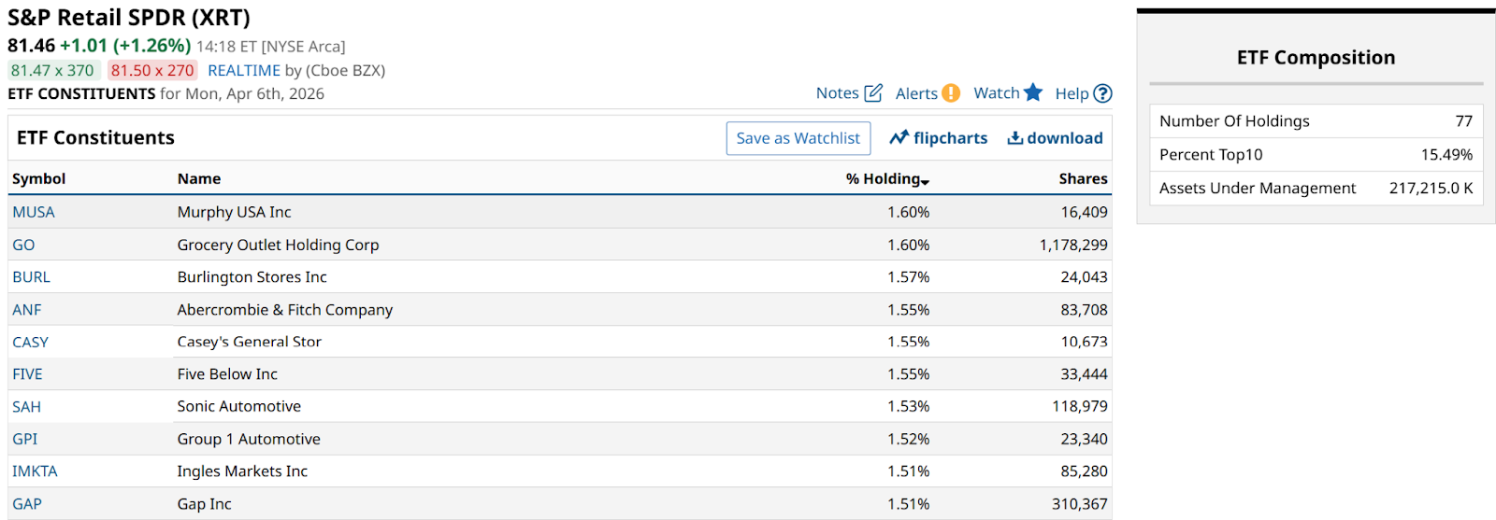
Task: Open the SAH ticker link
Action: pyautogui.click(x=26, y=407)
